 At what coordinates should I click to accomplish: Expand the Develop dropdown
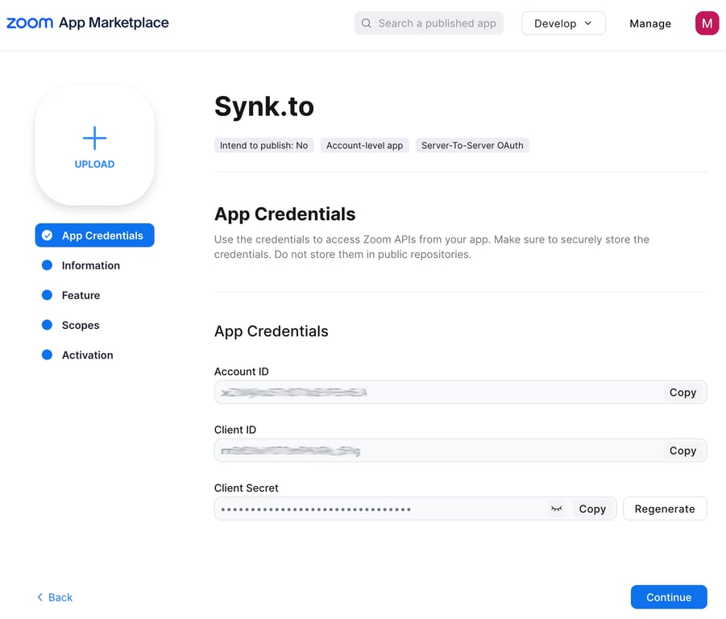pyautogui.click(x=562, y=23)
